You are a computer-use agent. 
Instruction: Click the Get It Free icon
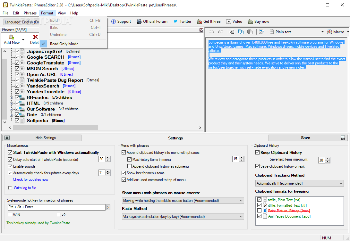(x=199, y=21)
